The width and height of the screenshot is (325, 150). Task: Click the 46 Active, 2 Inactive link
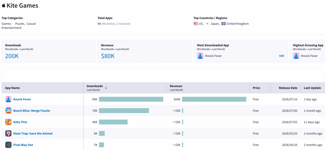coord(116,24)
